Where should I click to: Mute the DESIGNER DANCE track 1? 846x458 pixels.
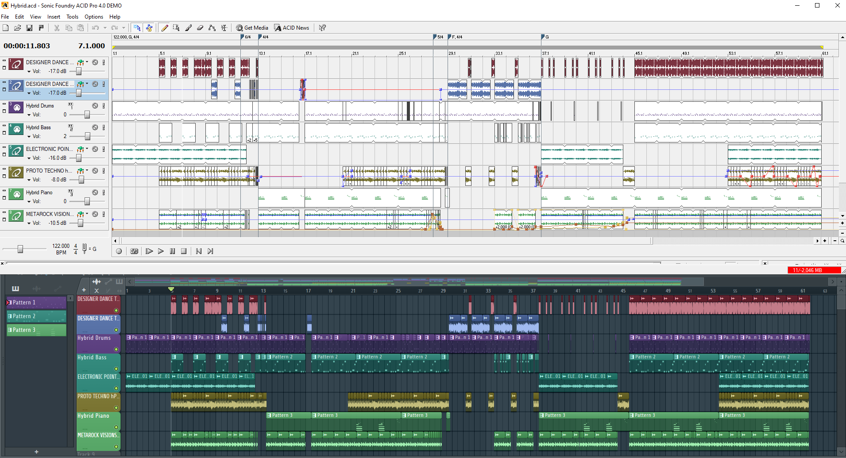coord(95,62)
